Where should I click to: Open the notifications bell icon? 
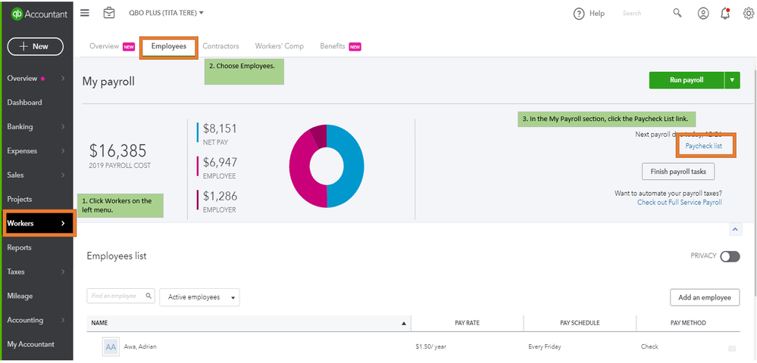725,14
